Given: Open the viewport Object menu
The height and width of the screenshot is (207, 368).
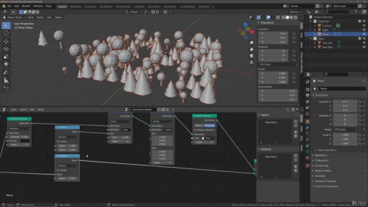Looking at the screenshot, I should pos(58,17).
